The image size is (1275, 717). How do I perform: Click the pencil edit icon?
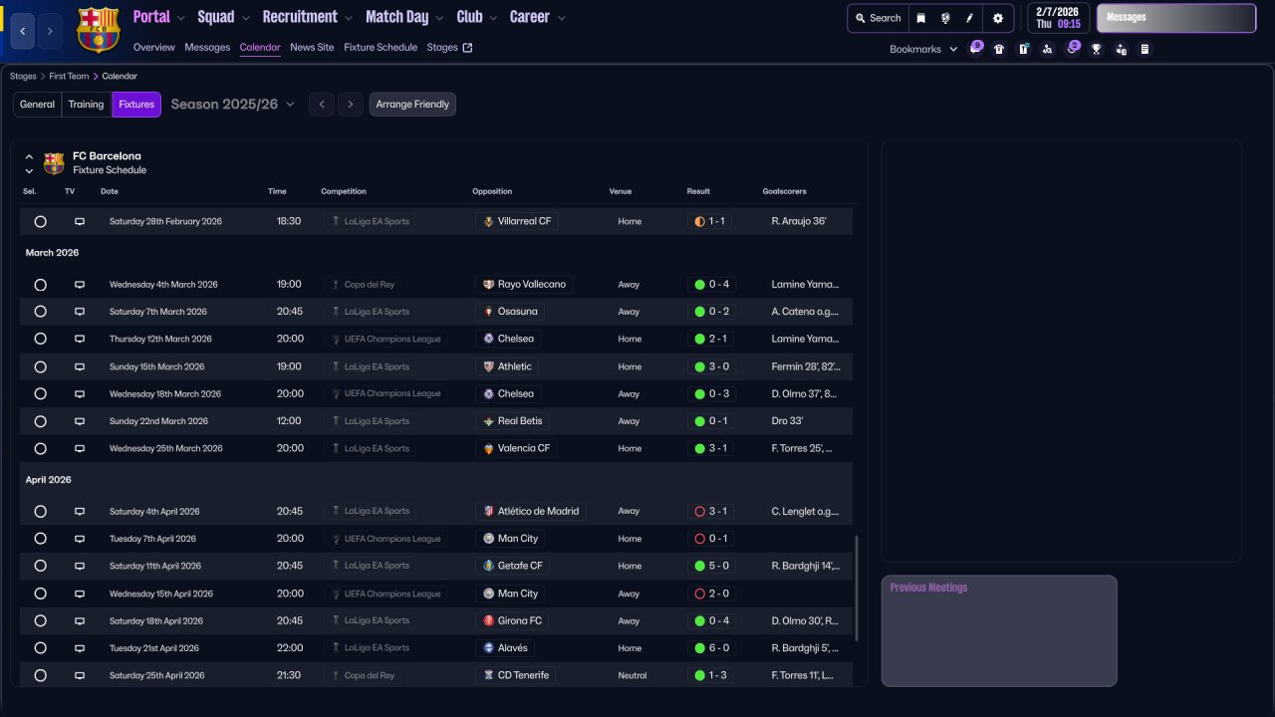[x=970, y=18]
